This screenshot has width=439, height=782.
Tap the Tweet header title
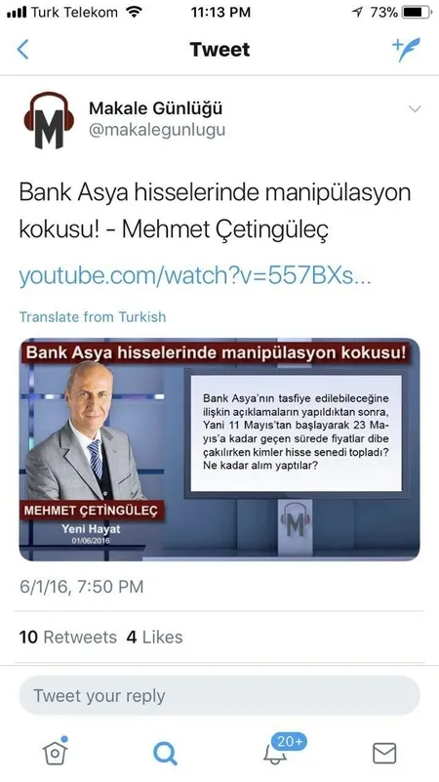tap(219, 50)
